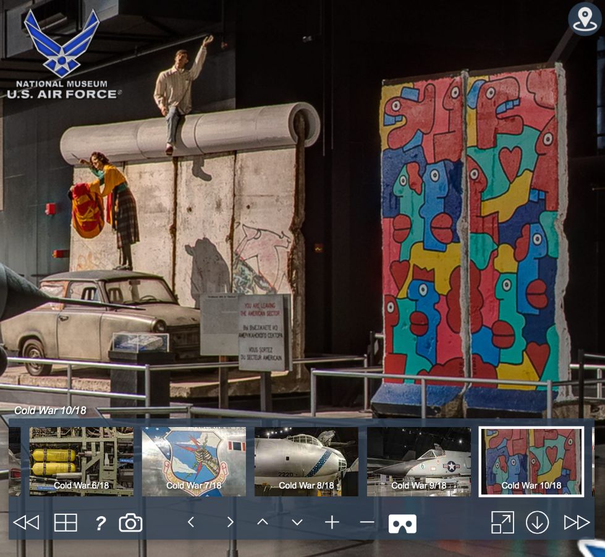Open the map location icon
The image size is (605, 557).
click(x=585, y=19)
